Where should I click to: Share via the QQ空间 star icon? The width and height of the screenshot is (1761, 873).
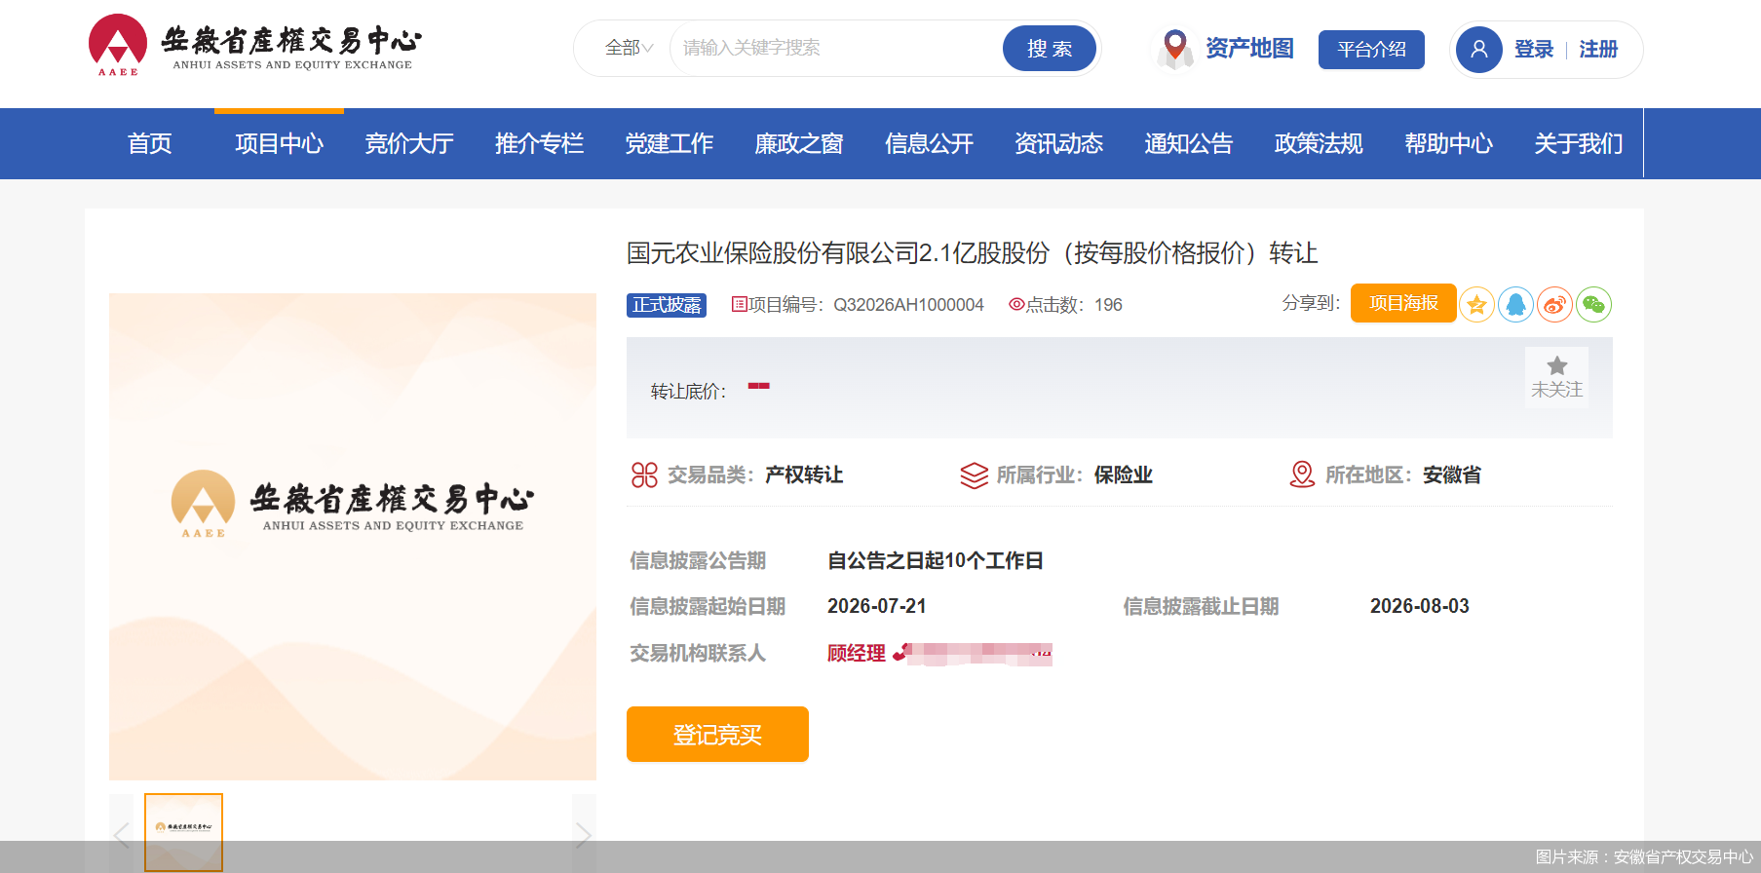pyautogui.click(x=1477, y=305)
